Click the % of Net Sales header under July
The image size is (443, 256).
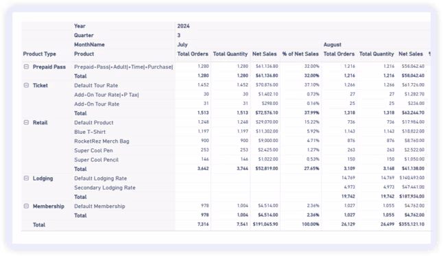pos(300,54)
